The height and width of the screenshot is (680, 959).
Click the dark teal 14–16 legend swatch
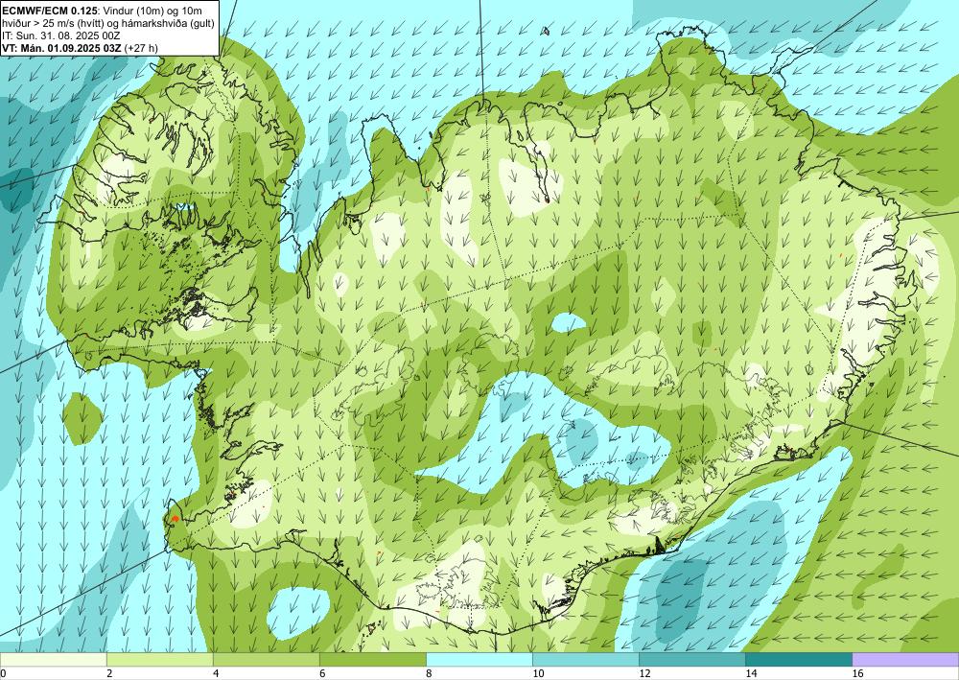(799, 660)
